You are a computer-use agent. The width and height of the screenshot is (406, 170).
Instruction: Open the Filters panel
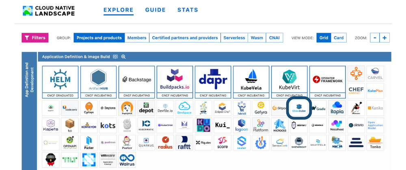click(35, 38)
